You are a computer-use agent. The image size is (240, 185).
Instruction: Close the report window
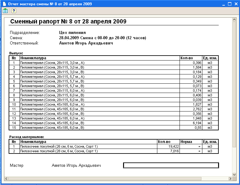click(x=236, y=4)
